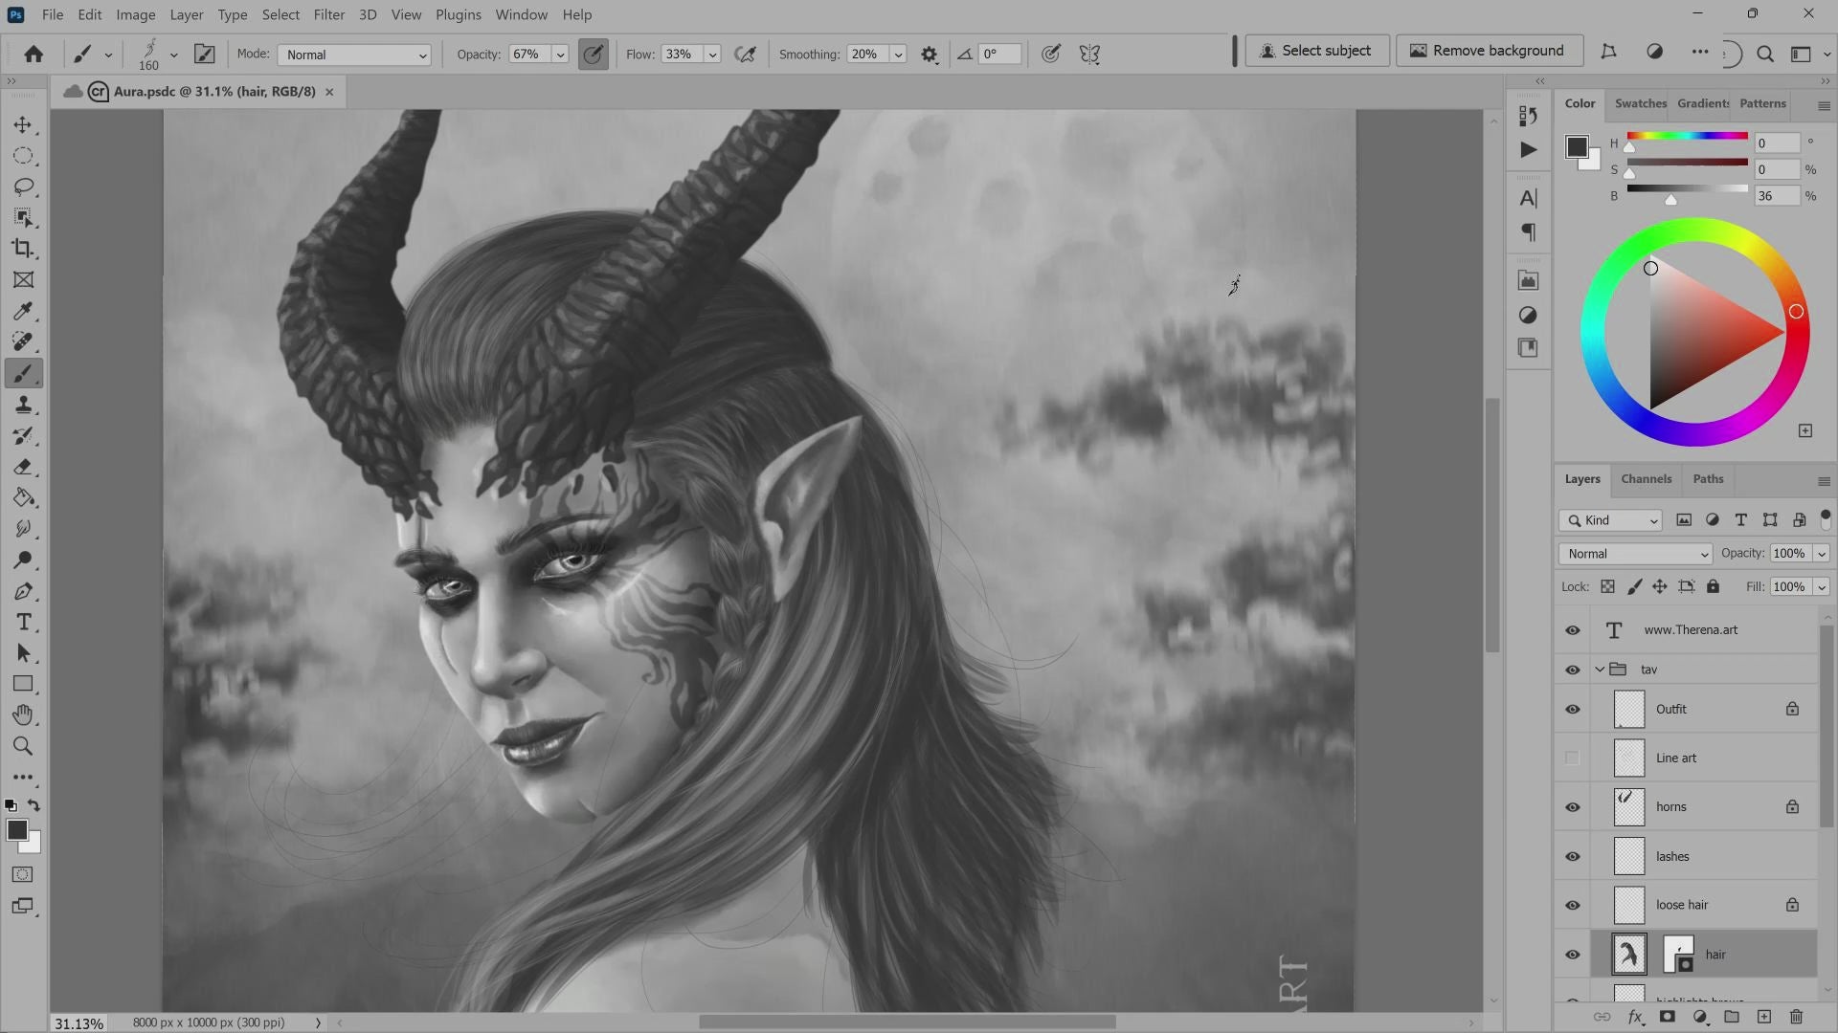Select the Pen tool

[x=23, y=591]
